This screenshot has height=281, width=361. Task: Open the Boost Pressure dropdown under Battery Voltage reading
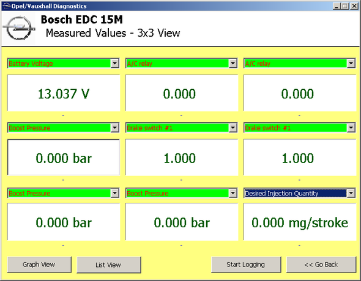(x=114, y=128)
